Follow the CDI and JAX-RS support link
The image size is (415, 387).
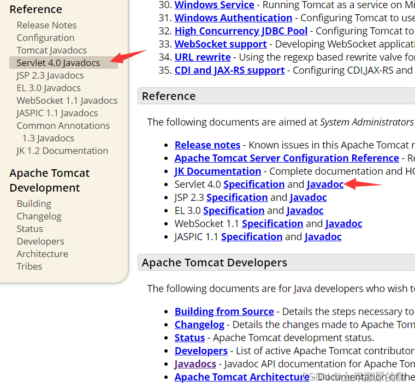pyautogui.click(x=229, y=70)
